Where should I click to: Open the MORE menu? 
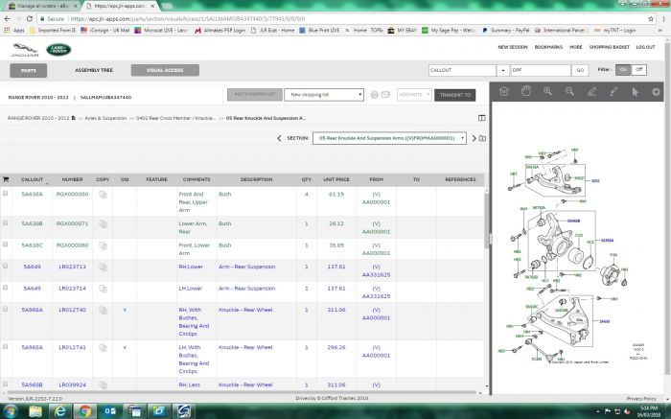pos(575,47)
